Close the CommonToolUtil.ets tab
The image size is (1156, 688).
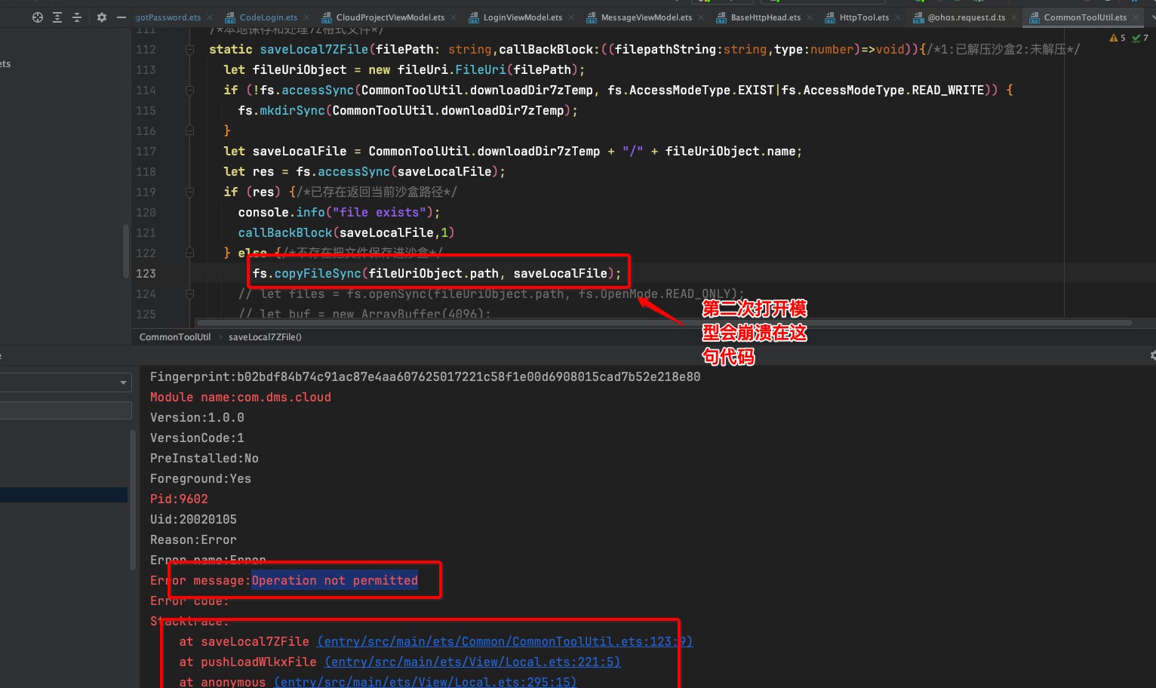point(1135,17)
